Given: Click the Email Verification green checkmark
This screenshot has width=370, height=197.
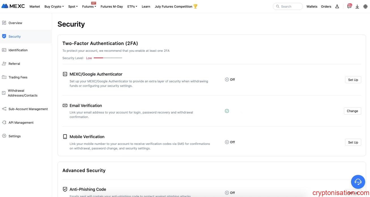Looking at the screenshot, I should [227, 111].
